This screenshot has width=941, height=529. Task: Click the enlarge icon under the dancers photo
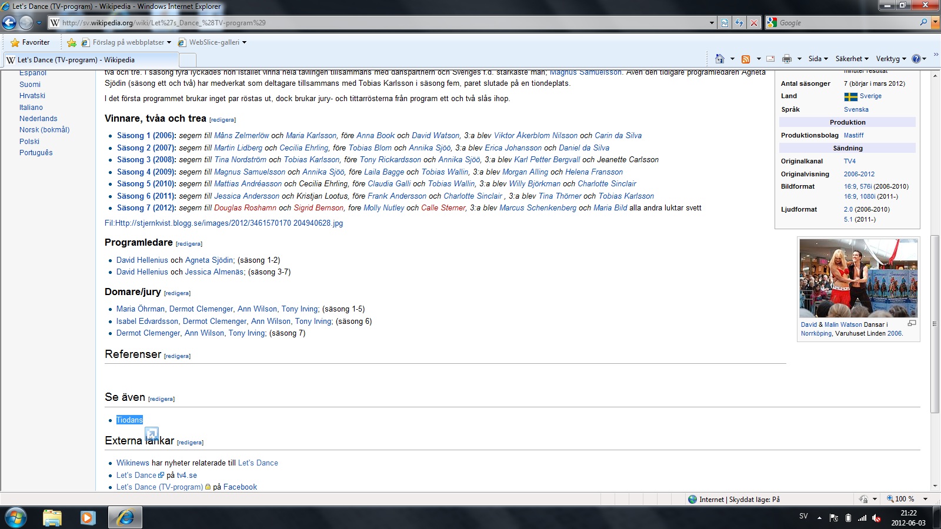coord(912,323)
